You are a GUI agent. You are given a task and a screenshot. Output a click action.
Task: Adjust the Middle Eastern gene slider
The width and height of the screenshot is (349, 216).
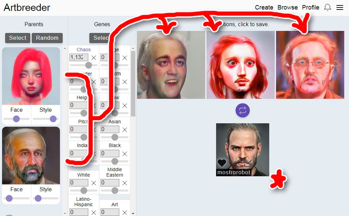click(x=115, y=191)
